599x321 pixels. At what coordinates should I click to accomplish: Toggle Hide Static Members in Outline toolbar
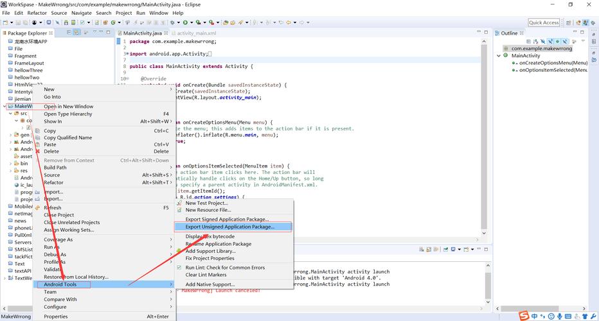pos(551,41)
